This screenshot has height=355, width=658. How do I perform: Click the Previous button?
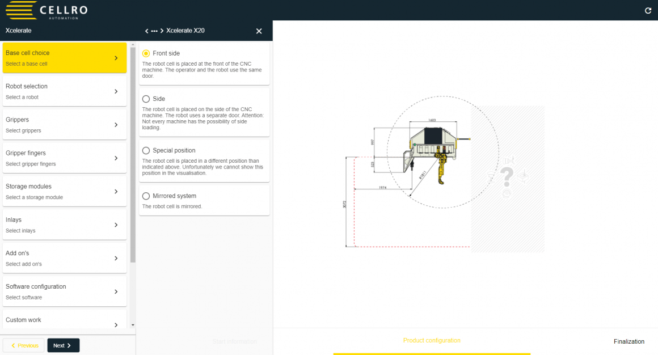tap(24, 345)
